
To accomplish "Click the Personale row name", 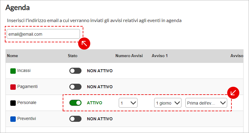I will [27, 102].
